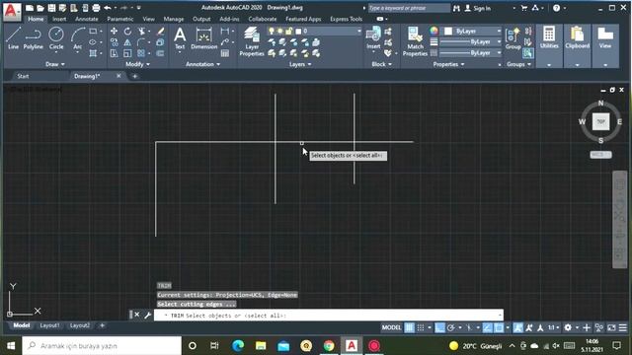Toggle 2D object snap

click(499, 327)
